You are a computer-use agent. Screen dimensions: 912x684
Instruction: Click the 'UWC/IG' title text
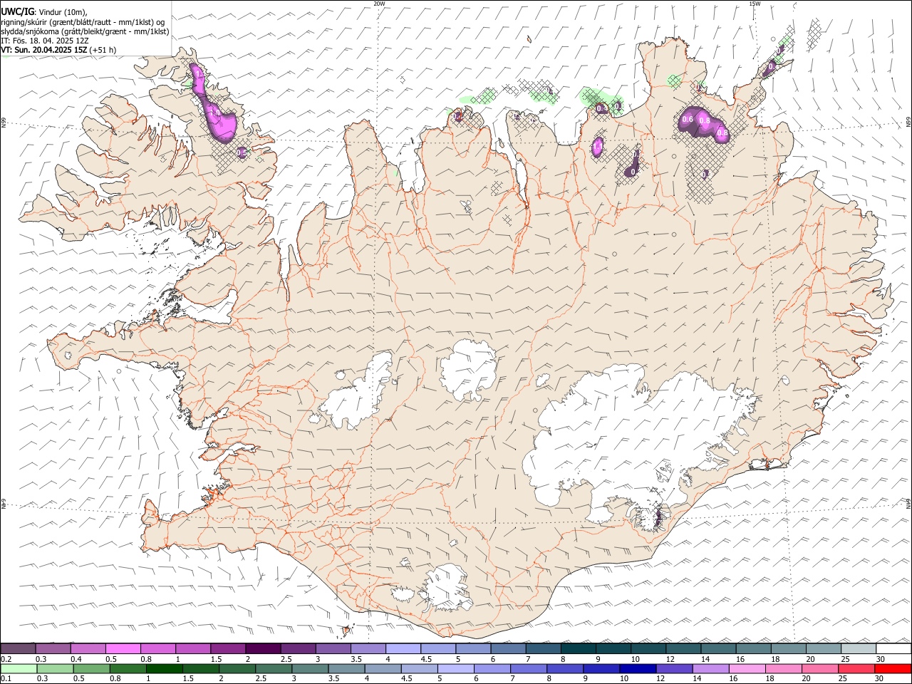18,12
